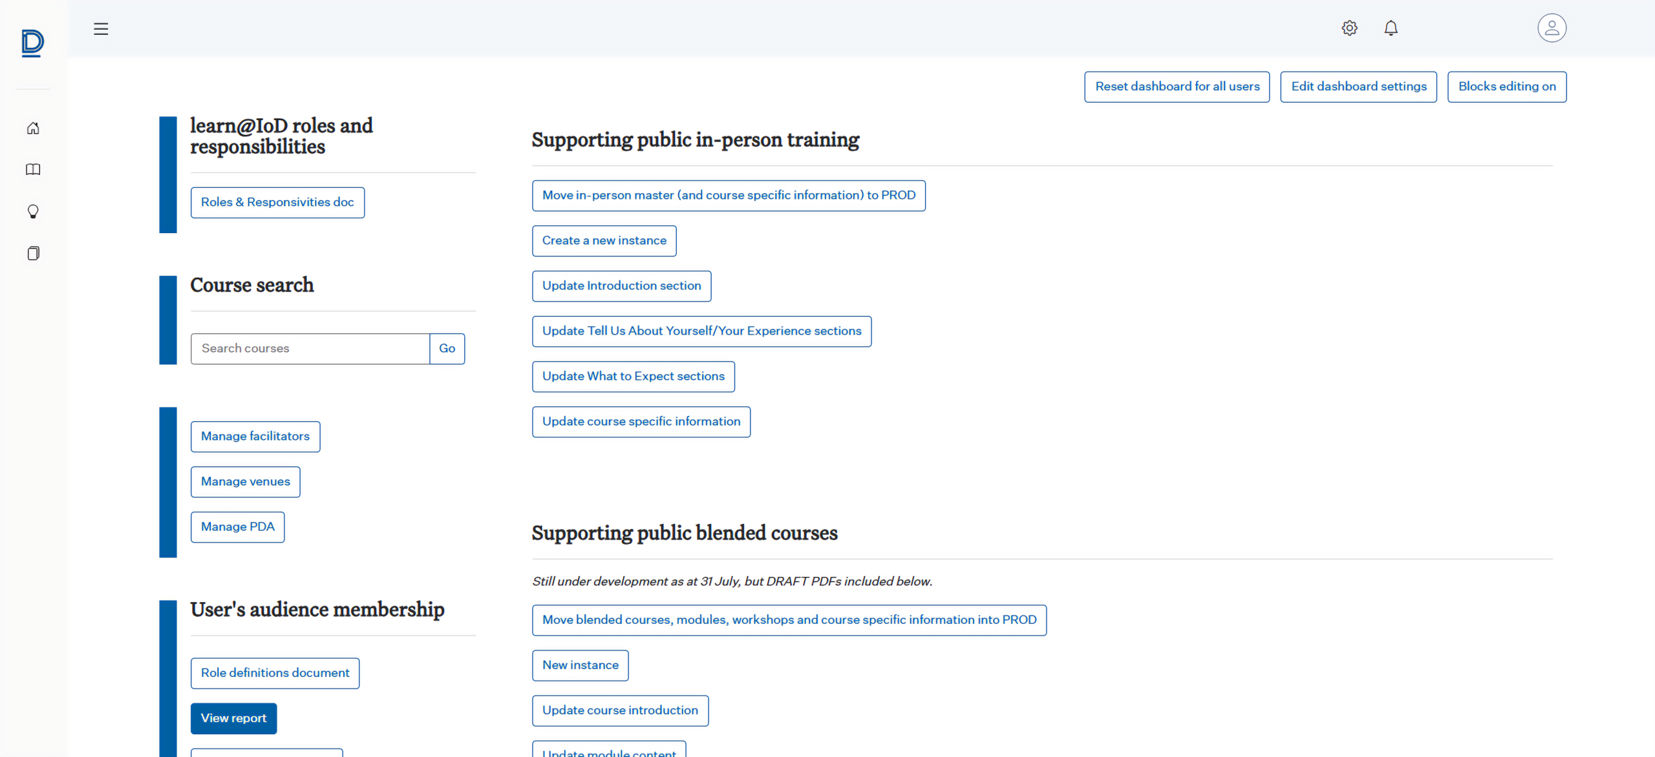Click Reset dashboard for all users
Screen dimensions: 1655x757
[1177, 87]
